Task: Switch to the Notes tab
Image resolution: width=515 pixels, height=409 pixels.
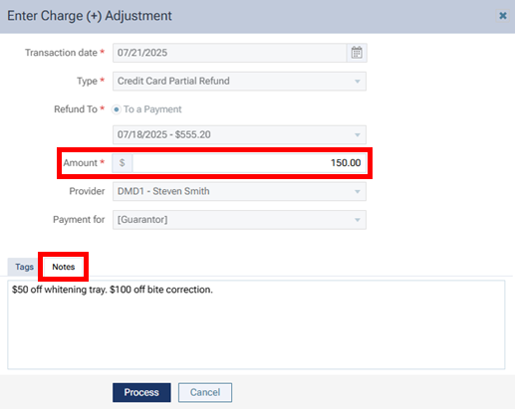Action: [64, 267]
